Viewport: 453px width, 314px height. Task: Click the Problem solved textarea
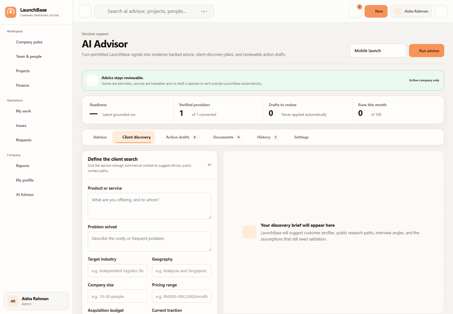(x=150, y=241)
